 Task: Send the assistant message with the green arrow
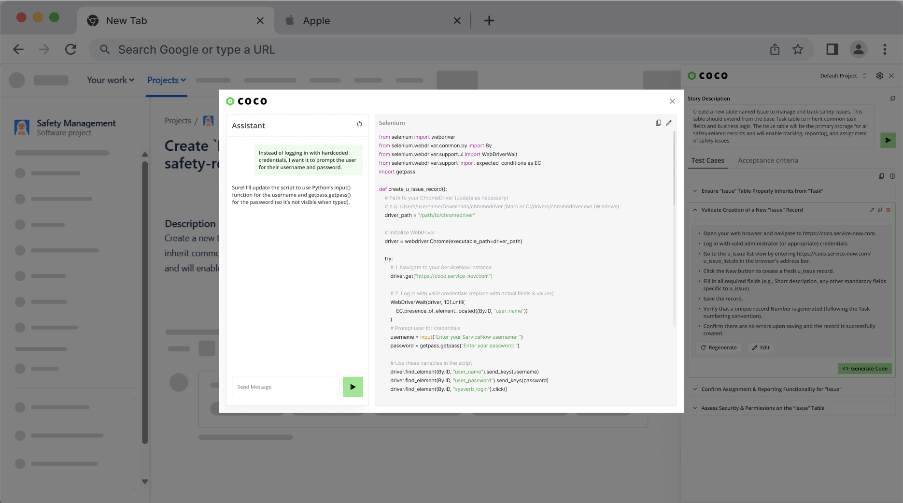point(353,387)
